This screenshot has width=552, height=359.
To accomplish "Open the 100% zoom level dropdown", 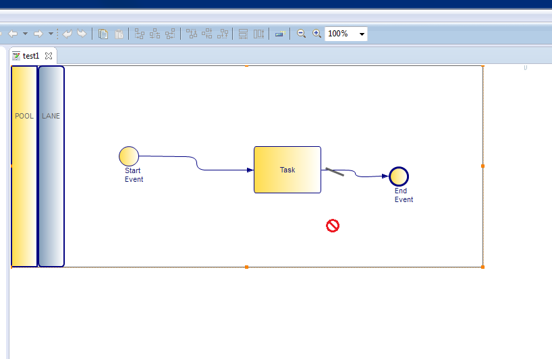I will coord(362,34).
